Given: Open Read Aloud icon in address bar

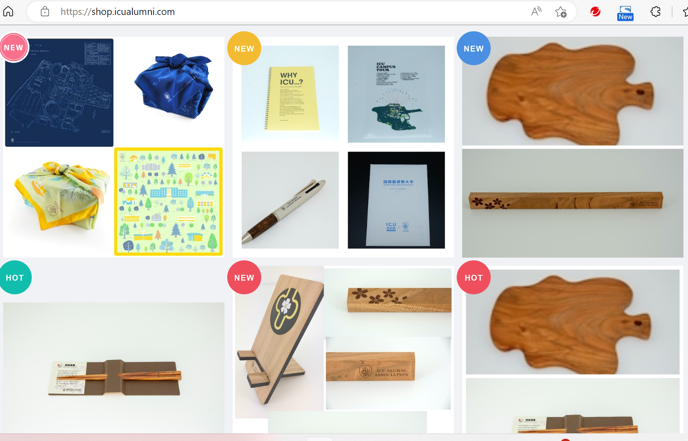Looking at the screenshot, I should coord(536,12).
